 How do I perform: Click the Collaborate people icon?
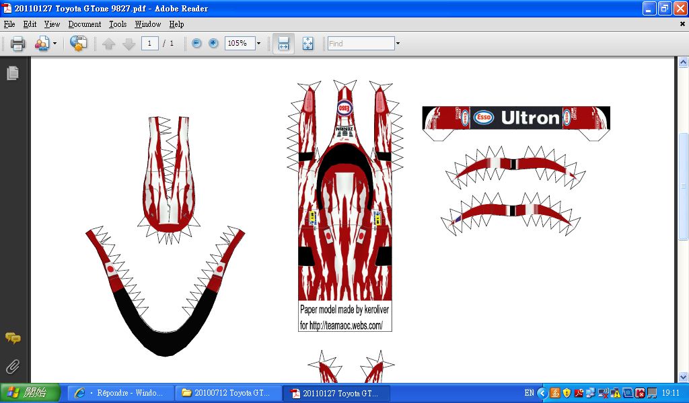(x=42, y=44)
